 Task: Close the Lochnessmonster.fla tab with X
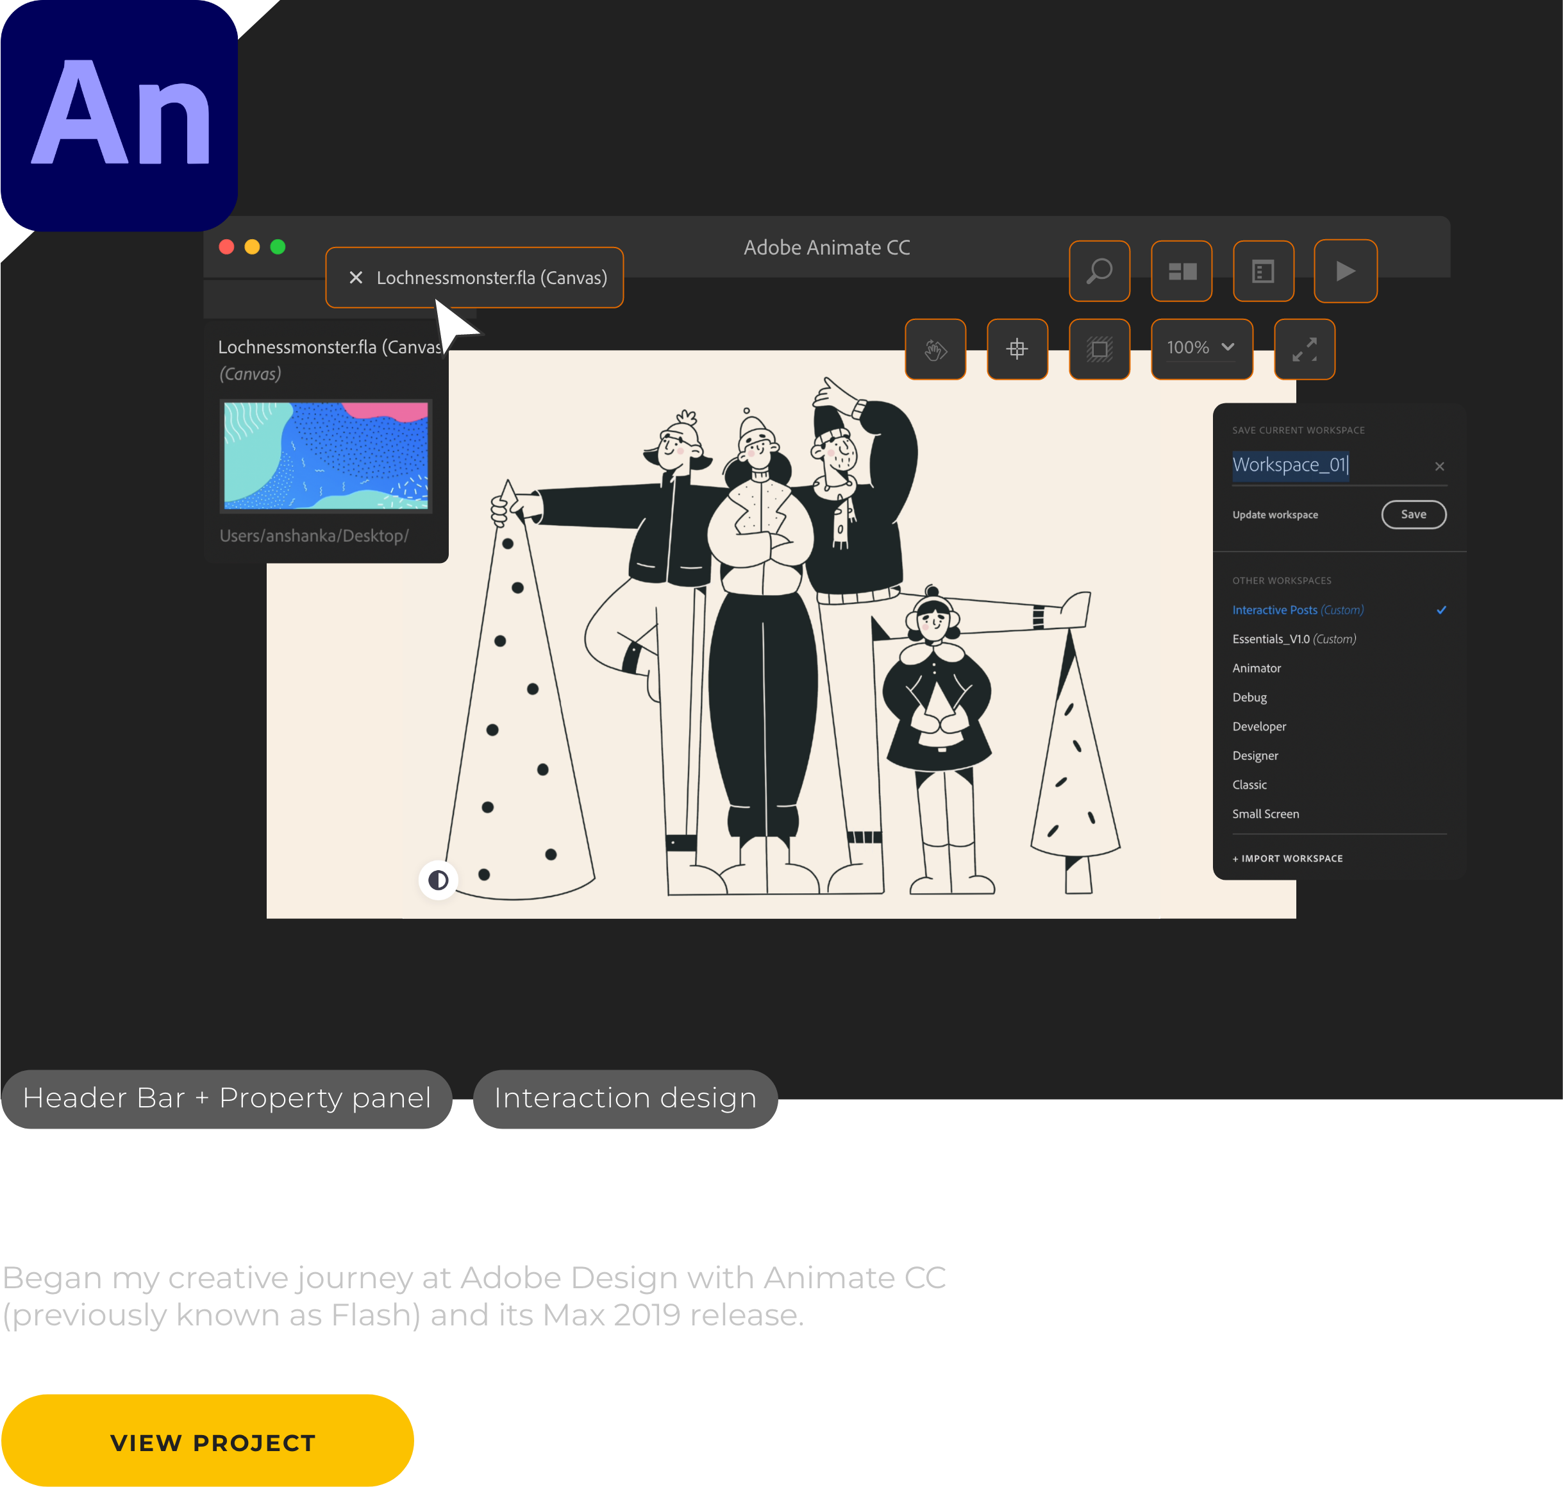click(356, 278)
